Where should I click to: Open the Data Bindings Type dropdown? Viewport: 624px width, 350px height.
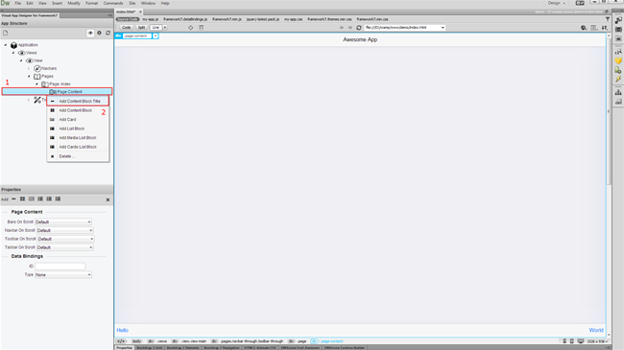tap(63, 275)
